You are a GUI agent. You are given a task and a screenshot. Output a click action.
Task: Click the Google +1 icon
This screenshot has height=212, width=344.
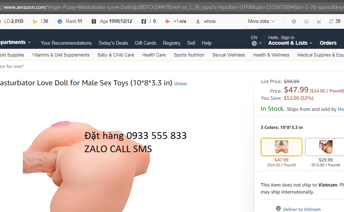coord(168,21)
